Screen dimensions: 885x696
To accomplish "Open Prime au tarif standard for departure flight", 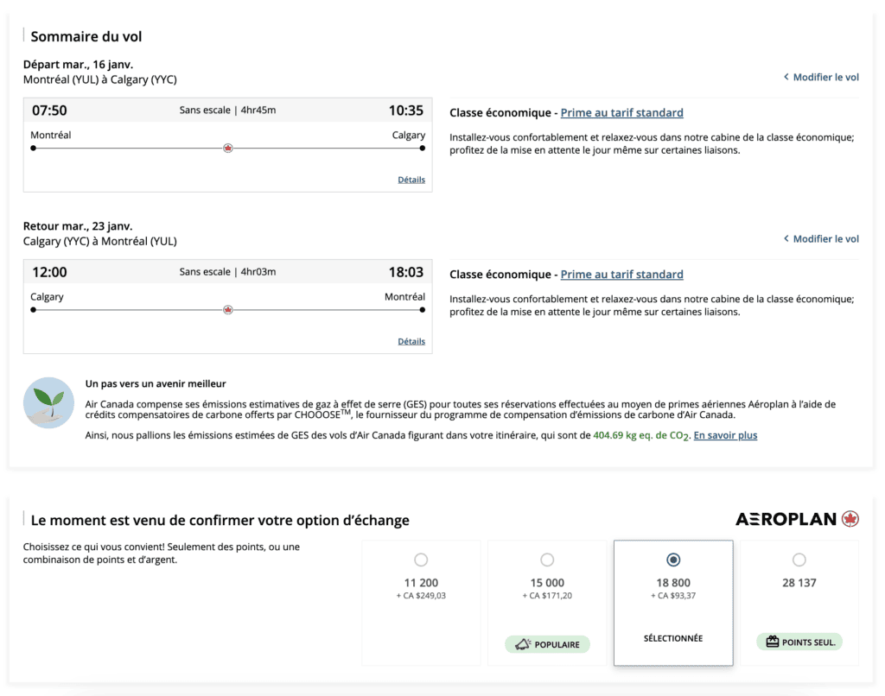I will (621, 113).
